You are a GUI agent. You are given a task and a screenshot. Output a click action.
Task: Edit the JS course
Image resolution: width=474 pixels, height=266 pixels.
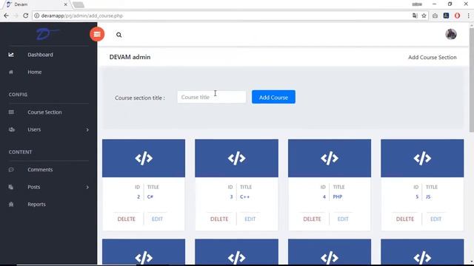436,219
